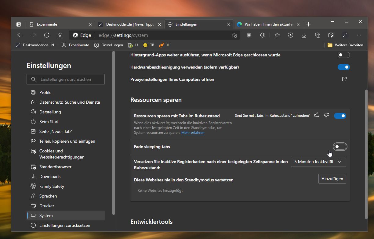Viewport: 374px width, 239px height.
Task: Click the Einstellungen durchsuchen search field
Action: [66, 79]
